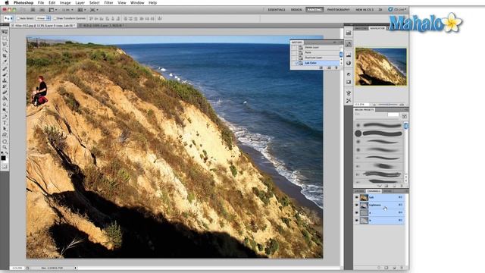Open the File menu
This screenshot has width=485, height=273.
click(x=41, y=3)
